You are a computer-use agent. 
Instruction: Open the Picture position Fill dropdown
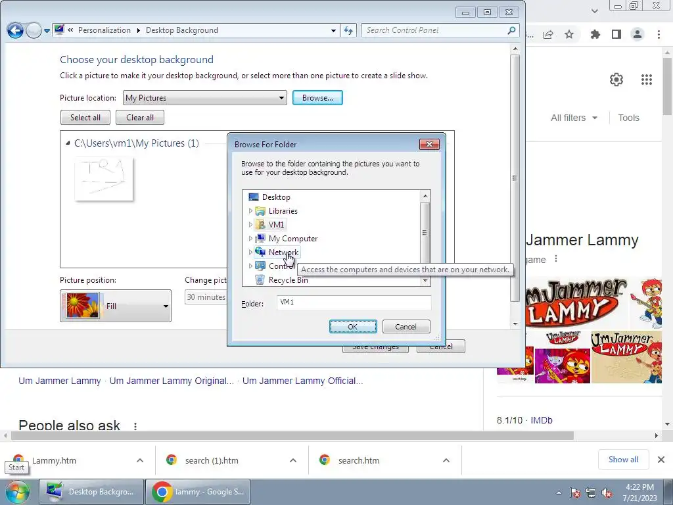coord(116,306)
